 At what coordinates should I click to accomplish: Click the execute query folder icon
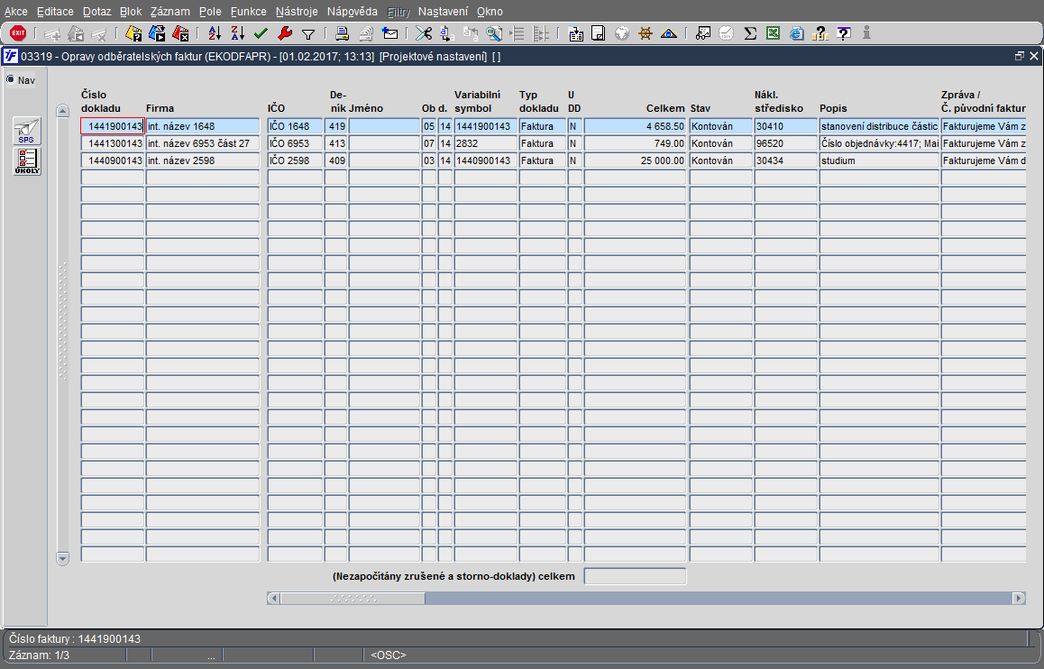click(157, 32)
